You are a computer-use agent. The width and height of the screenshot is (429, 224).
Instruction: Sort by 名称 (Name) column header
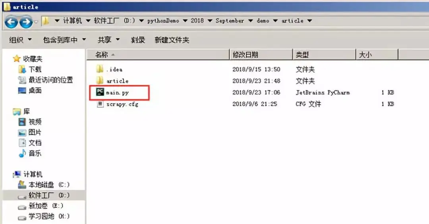158,55
